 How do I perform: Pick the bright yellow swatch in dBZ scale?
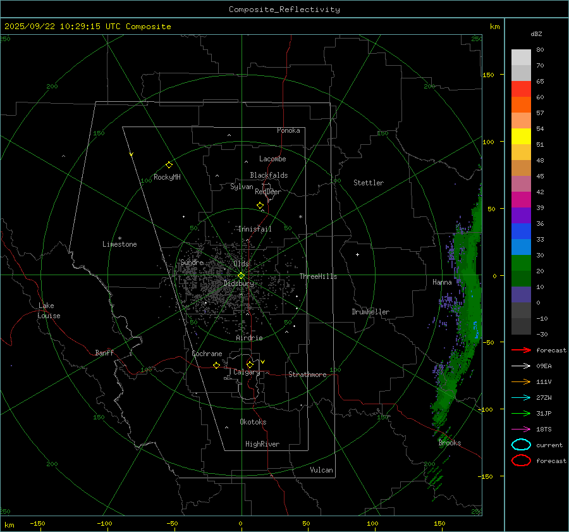[521, 136]
